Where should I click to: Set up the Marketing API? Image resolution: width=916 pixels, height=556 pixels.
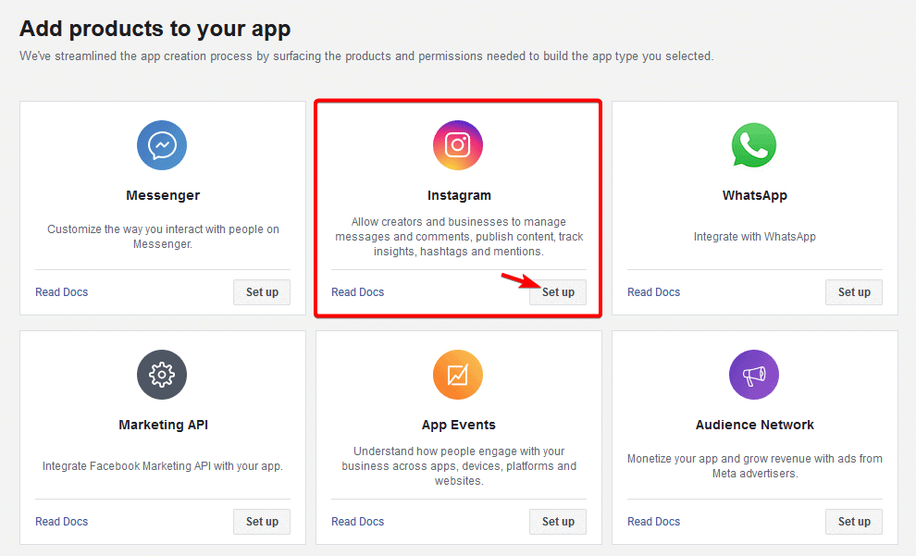[261, 521]
